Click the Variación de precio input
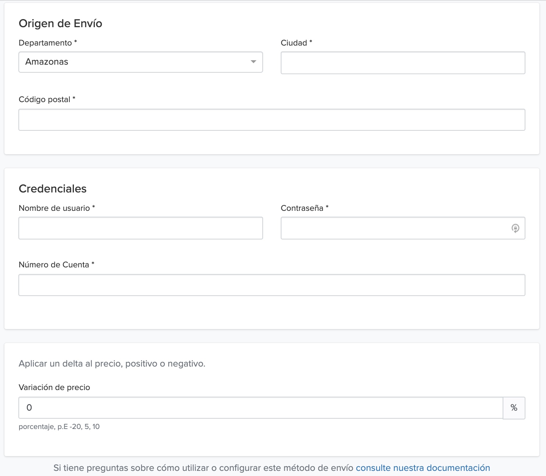Image resolution: width=546 pixels, height=476 pixels. (260, 408)
